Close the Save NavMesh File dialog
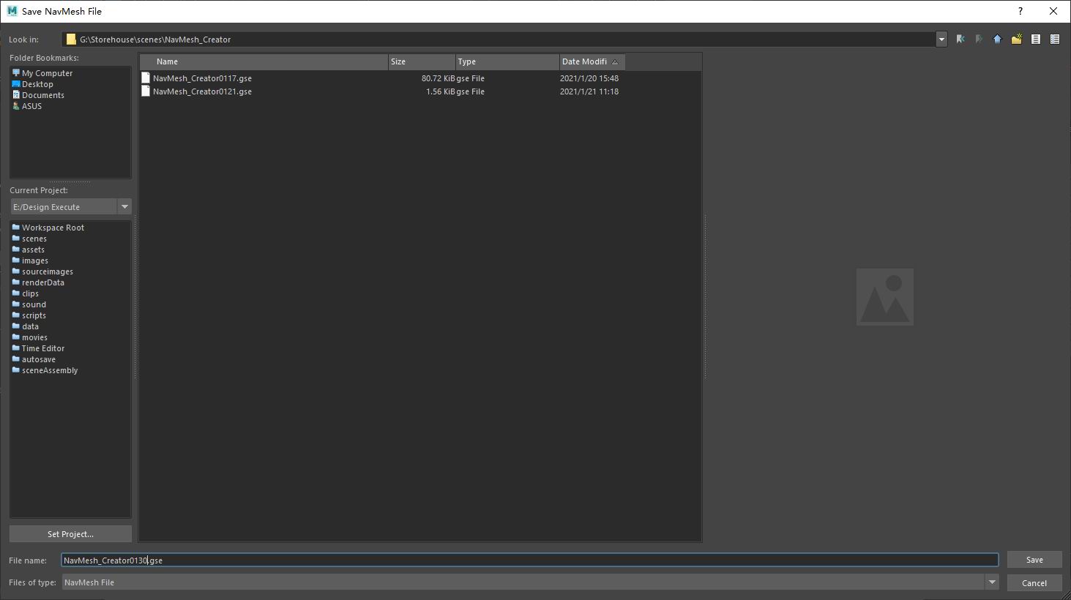Viewport: 1071px width, 600px height. (x=1053, y=11)
